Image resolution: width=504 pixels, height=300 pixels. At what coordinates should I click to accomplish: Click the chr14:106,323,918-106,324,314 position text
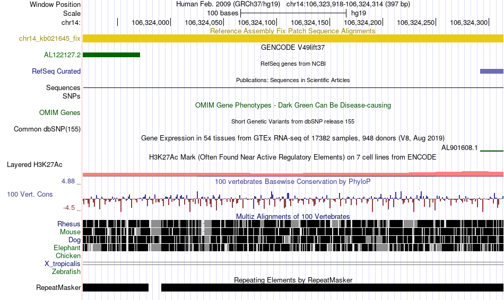tap(348, 4)
